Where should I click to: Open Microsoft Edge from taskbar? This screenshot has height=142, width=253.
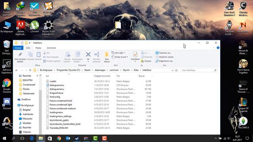(x=32, y=138)
